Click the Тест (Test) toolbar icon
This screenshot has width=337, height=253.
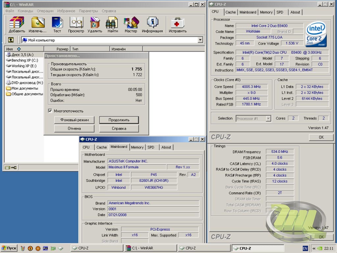[57, 25]
